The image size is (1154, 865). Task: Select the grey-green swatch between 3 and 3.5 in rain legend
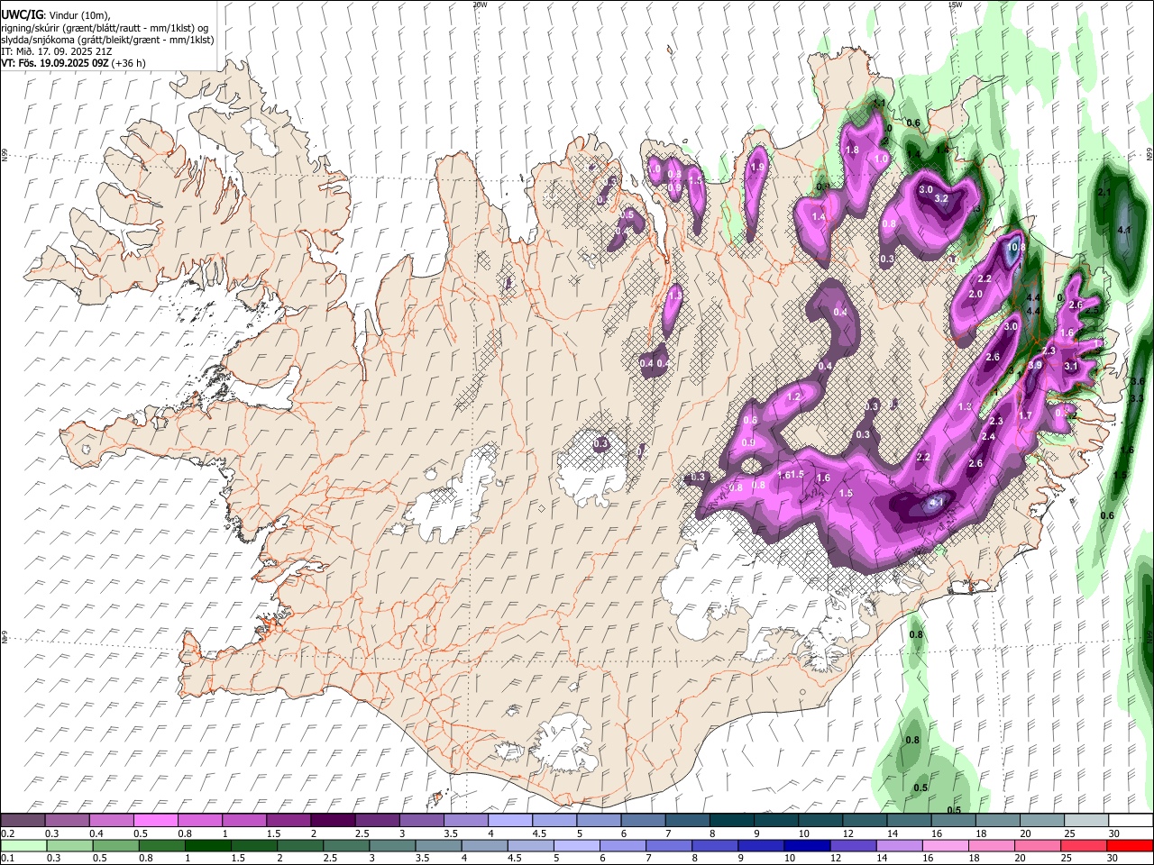pyautogui.click(x=391, y=845)
